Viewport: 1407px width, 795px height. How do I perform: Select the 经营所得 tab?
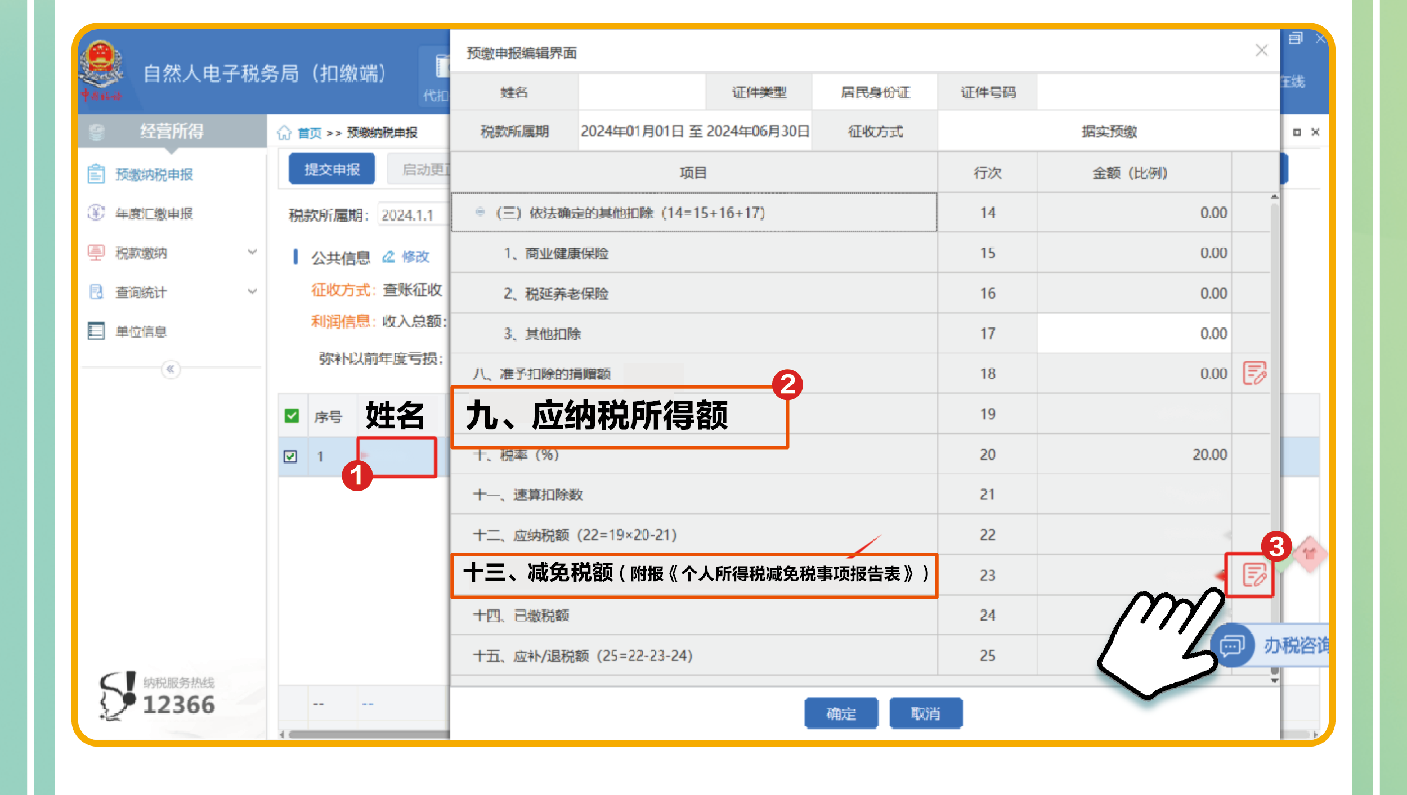coord(172,131)
